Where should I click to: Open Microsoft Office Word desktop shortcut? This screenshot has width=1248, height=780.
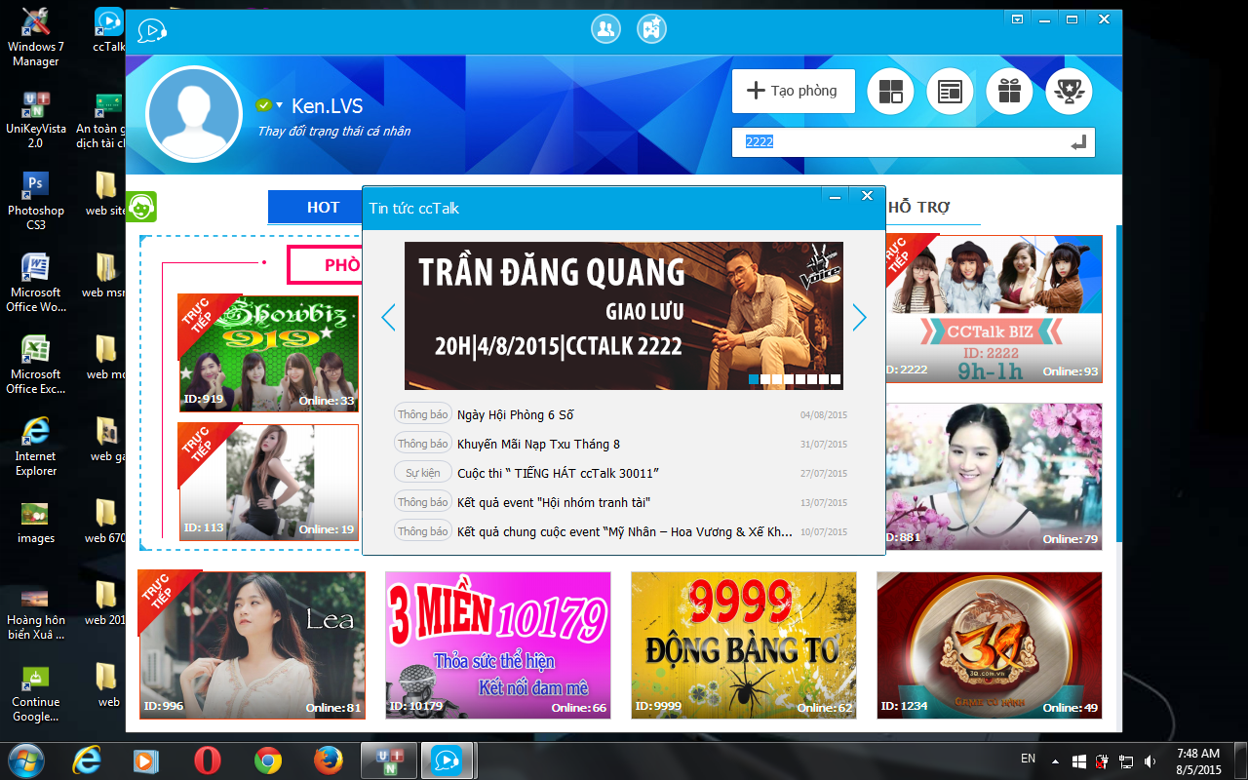36,282
